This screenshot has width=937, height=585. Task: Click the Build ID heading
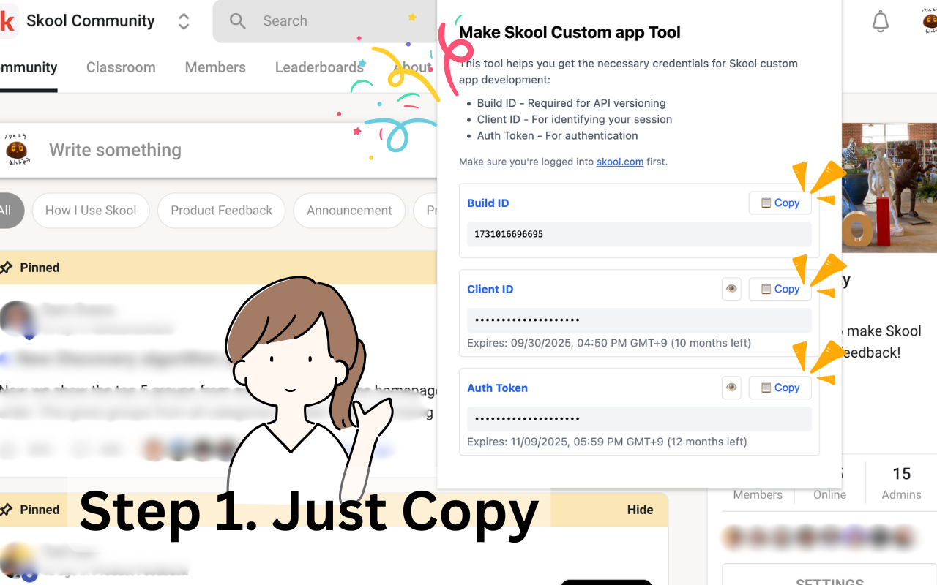[488, 203]
